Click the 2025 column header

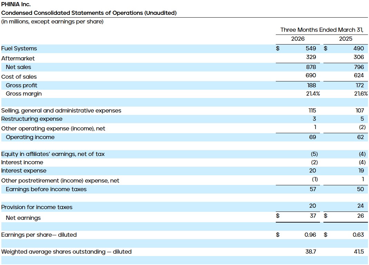coord(346,39)
